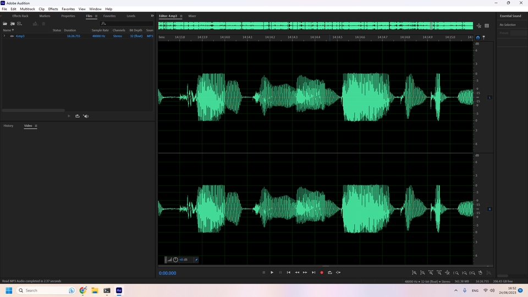Sort files by Duration column
This screenshot has height=297, width=528.
point(70,30)
